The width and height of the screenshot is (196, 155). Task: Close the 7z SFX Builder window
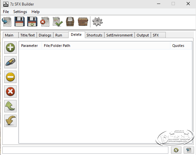(188, 4)
